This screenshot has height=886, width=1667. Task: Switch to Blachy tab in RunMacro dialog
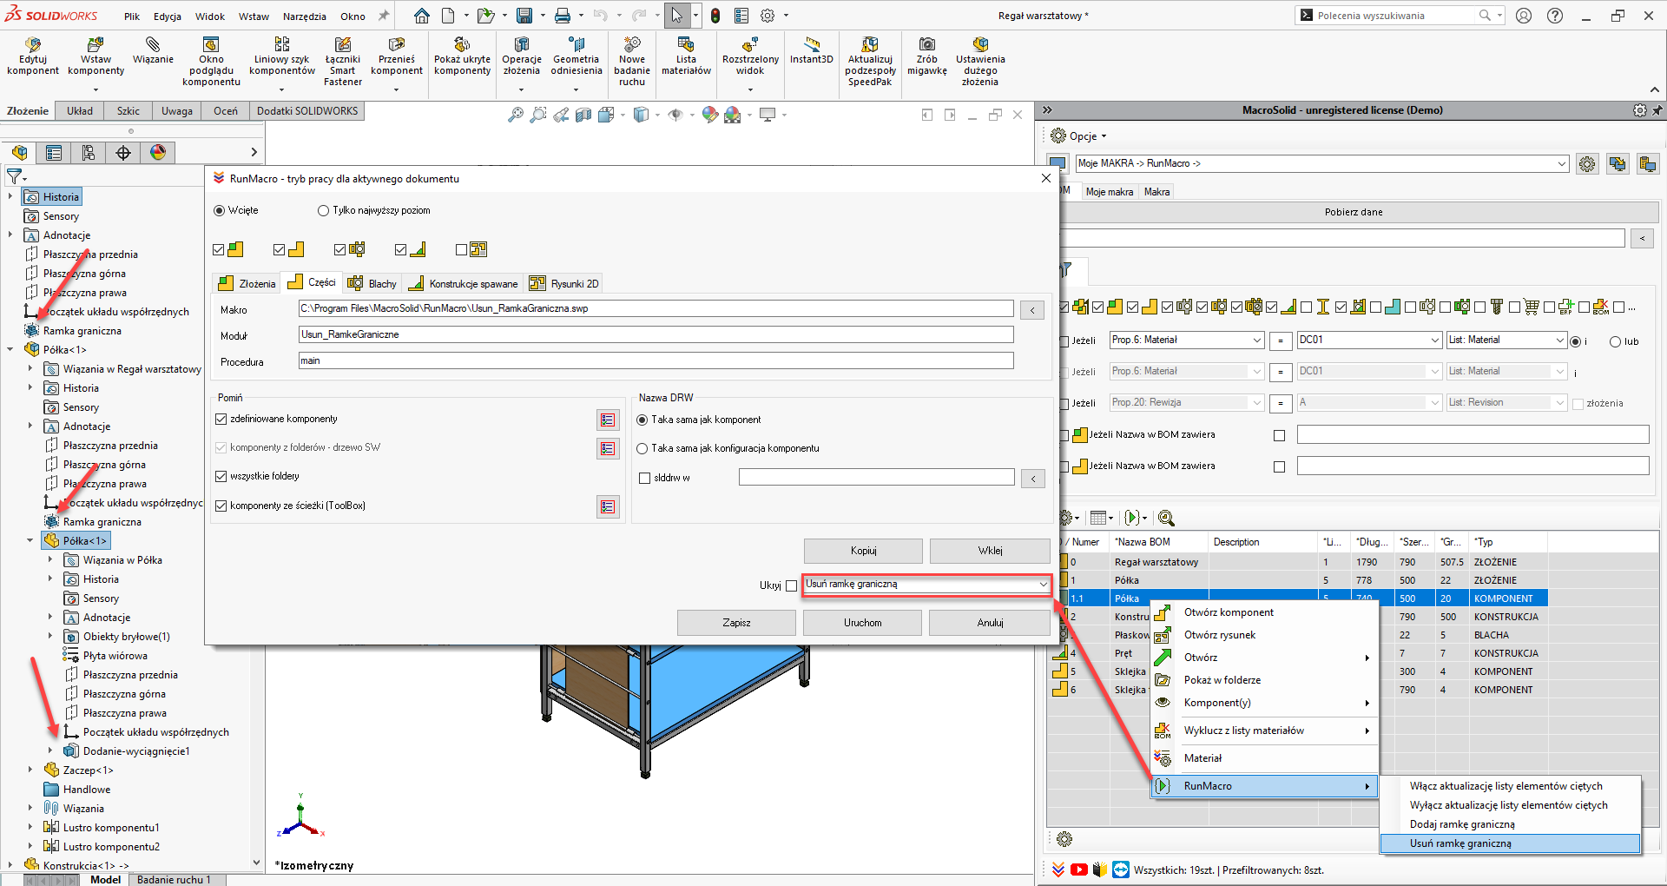coord(372,283)
